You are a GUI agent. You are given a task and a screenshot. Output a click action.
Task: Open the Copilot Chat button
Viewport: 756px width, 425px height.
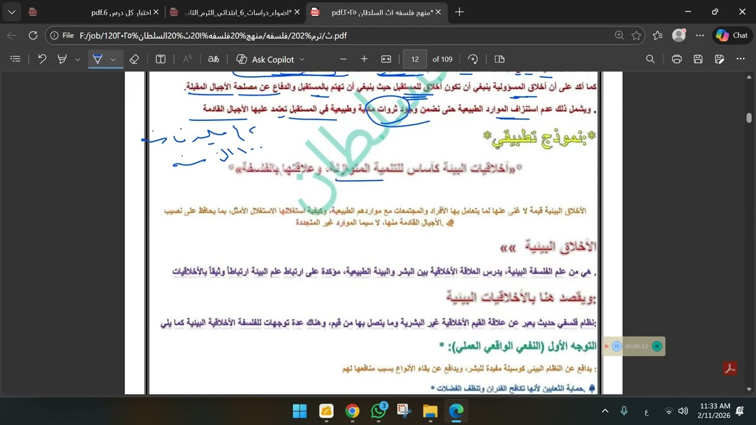point(732,35)
